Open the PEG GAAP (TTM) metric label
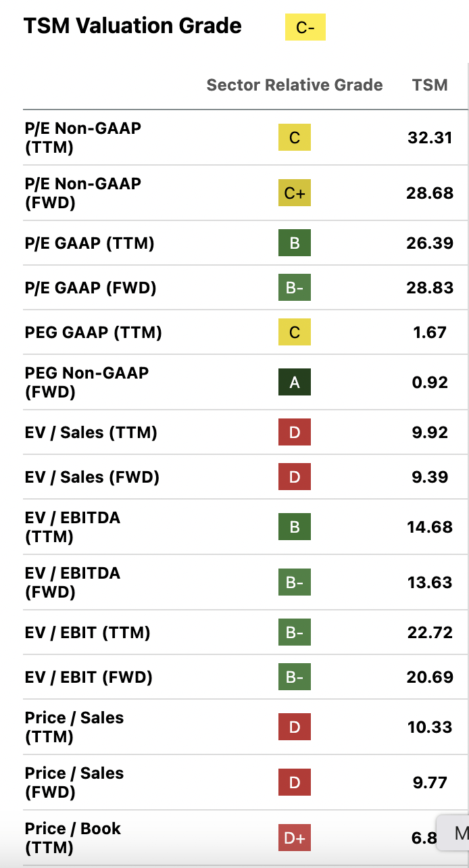469x868 pixels. (93, 333)
